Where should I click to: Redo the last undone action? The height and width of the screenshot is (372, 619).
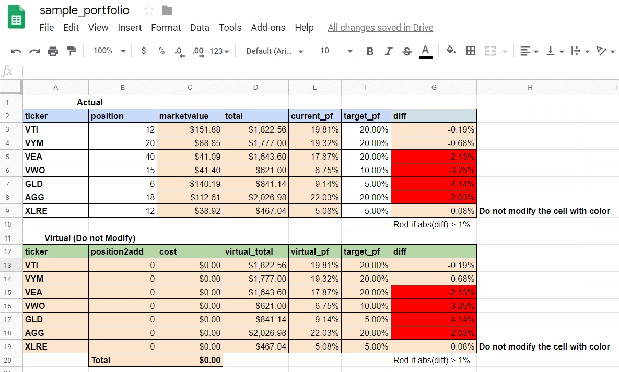coord(35,51)
